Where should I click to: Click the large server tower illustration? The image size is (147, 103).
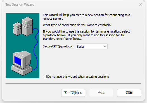click(27, 26)
